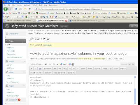
Task: Click the Add Media round icon
Action: click(x=57, y=64)
